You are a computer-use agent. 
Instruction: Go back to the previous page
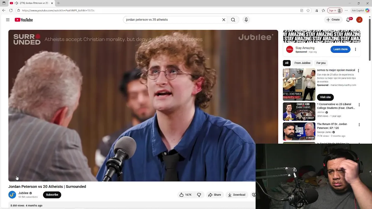(x=4, y=10)
